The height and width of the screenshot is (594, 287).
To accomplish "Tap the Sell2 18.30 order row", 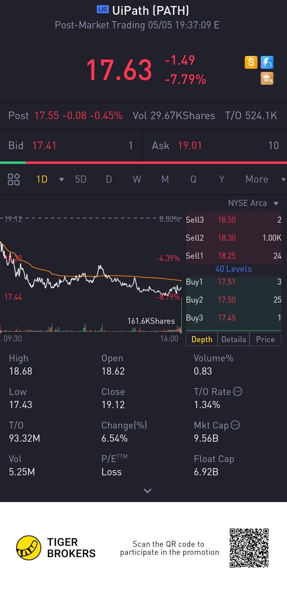I will click(234, 238).
